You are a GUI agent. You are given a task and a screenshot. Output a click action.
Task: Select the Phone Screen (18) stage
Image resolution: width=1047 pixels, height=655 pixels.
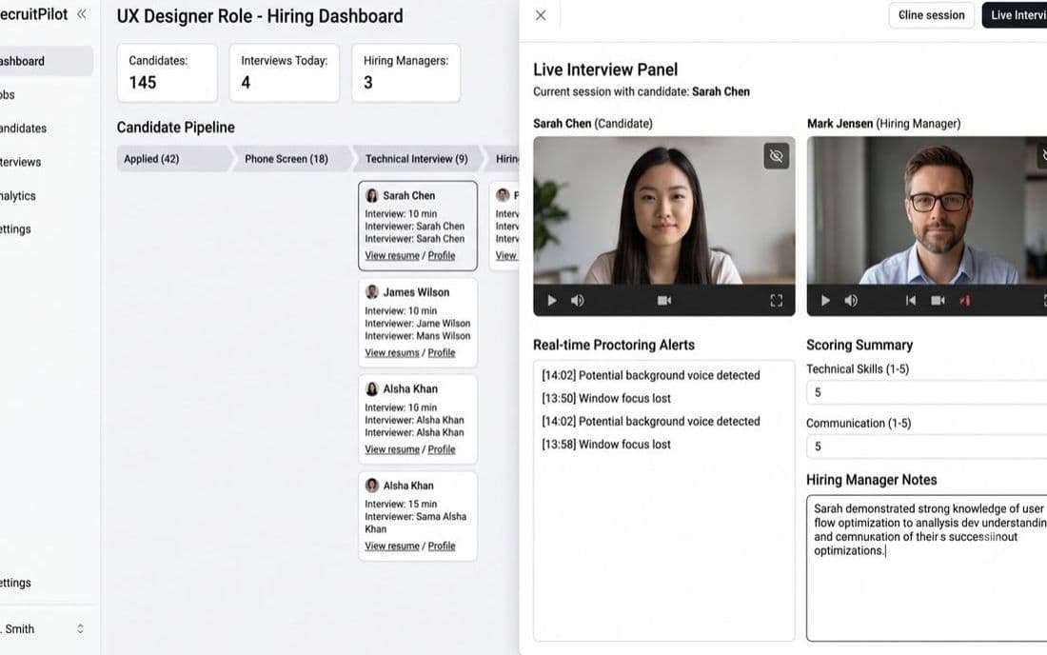291,159
